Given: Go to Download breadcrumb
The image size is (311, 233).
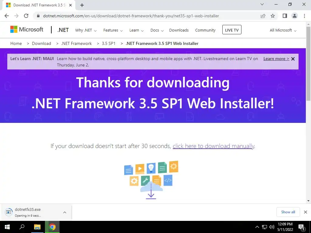Looking at the screenshot, I should (x=41, y=43).
